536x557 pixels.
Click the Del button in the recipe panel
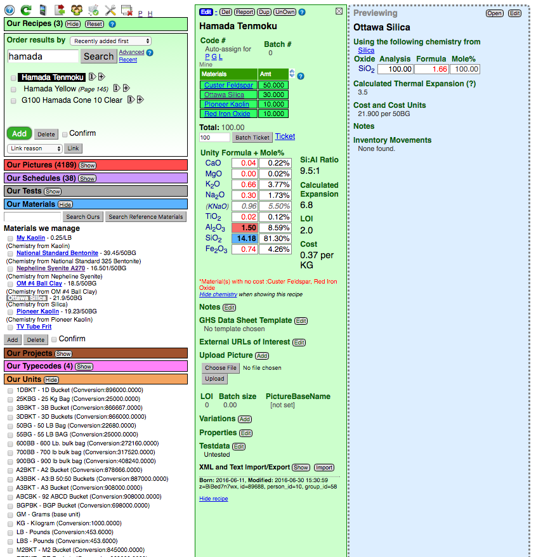coord(226,12)
